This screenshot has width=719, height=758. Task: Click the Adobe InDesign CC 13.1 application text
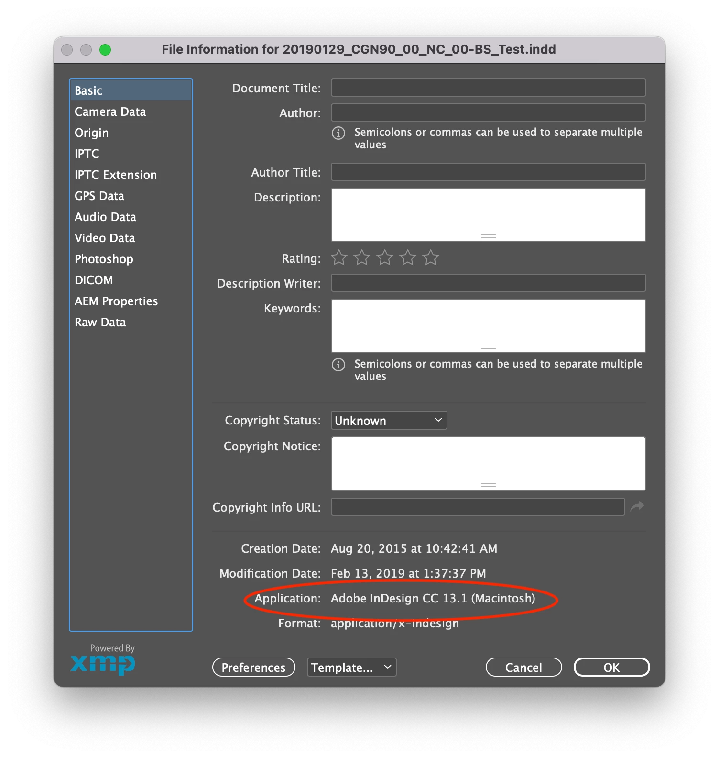point(433,598)
